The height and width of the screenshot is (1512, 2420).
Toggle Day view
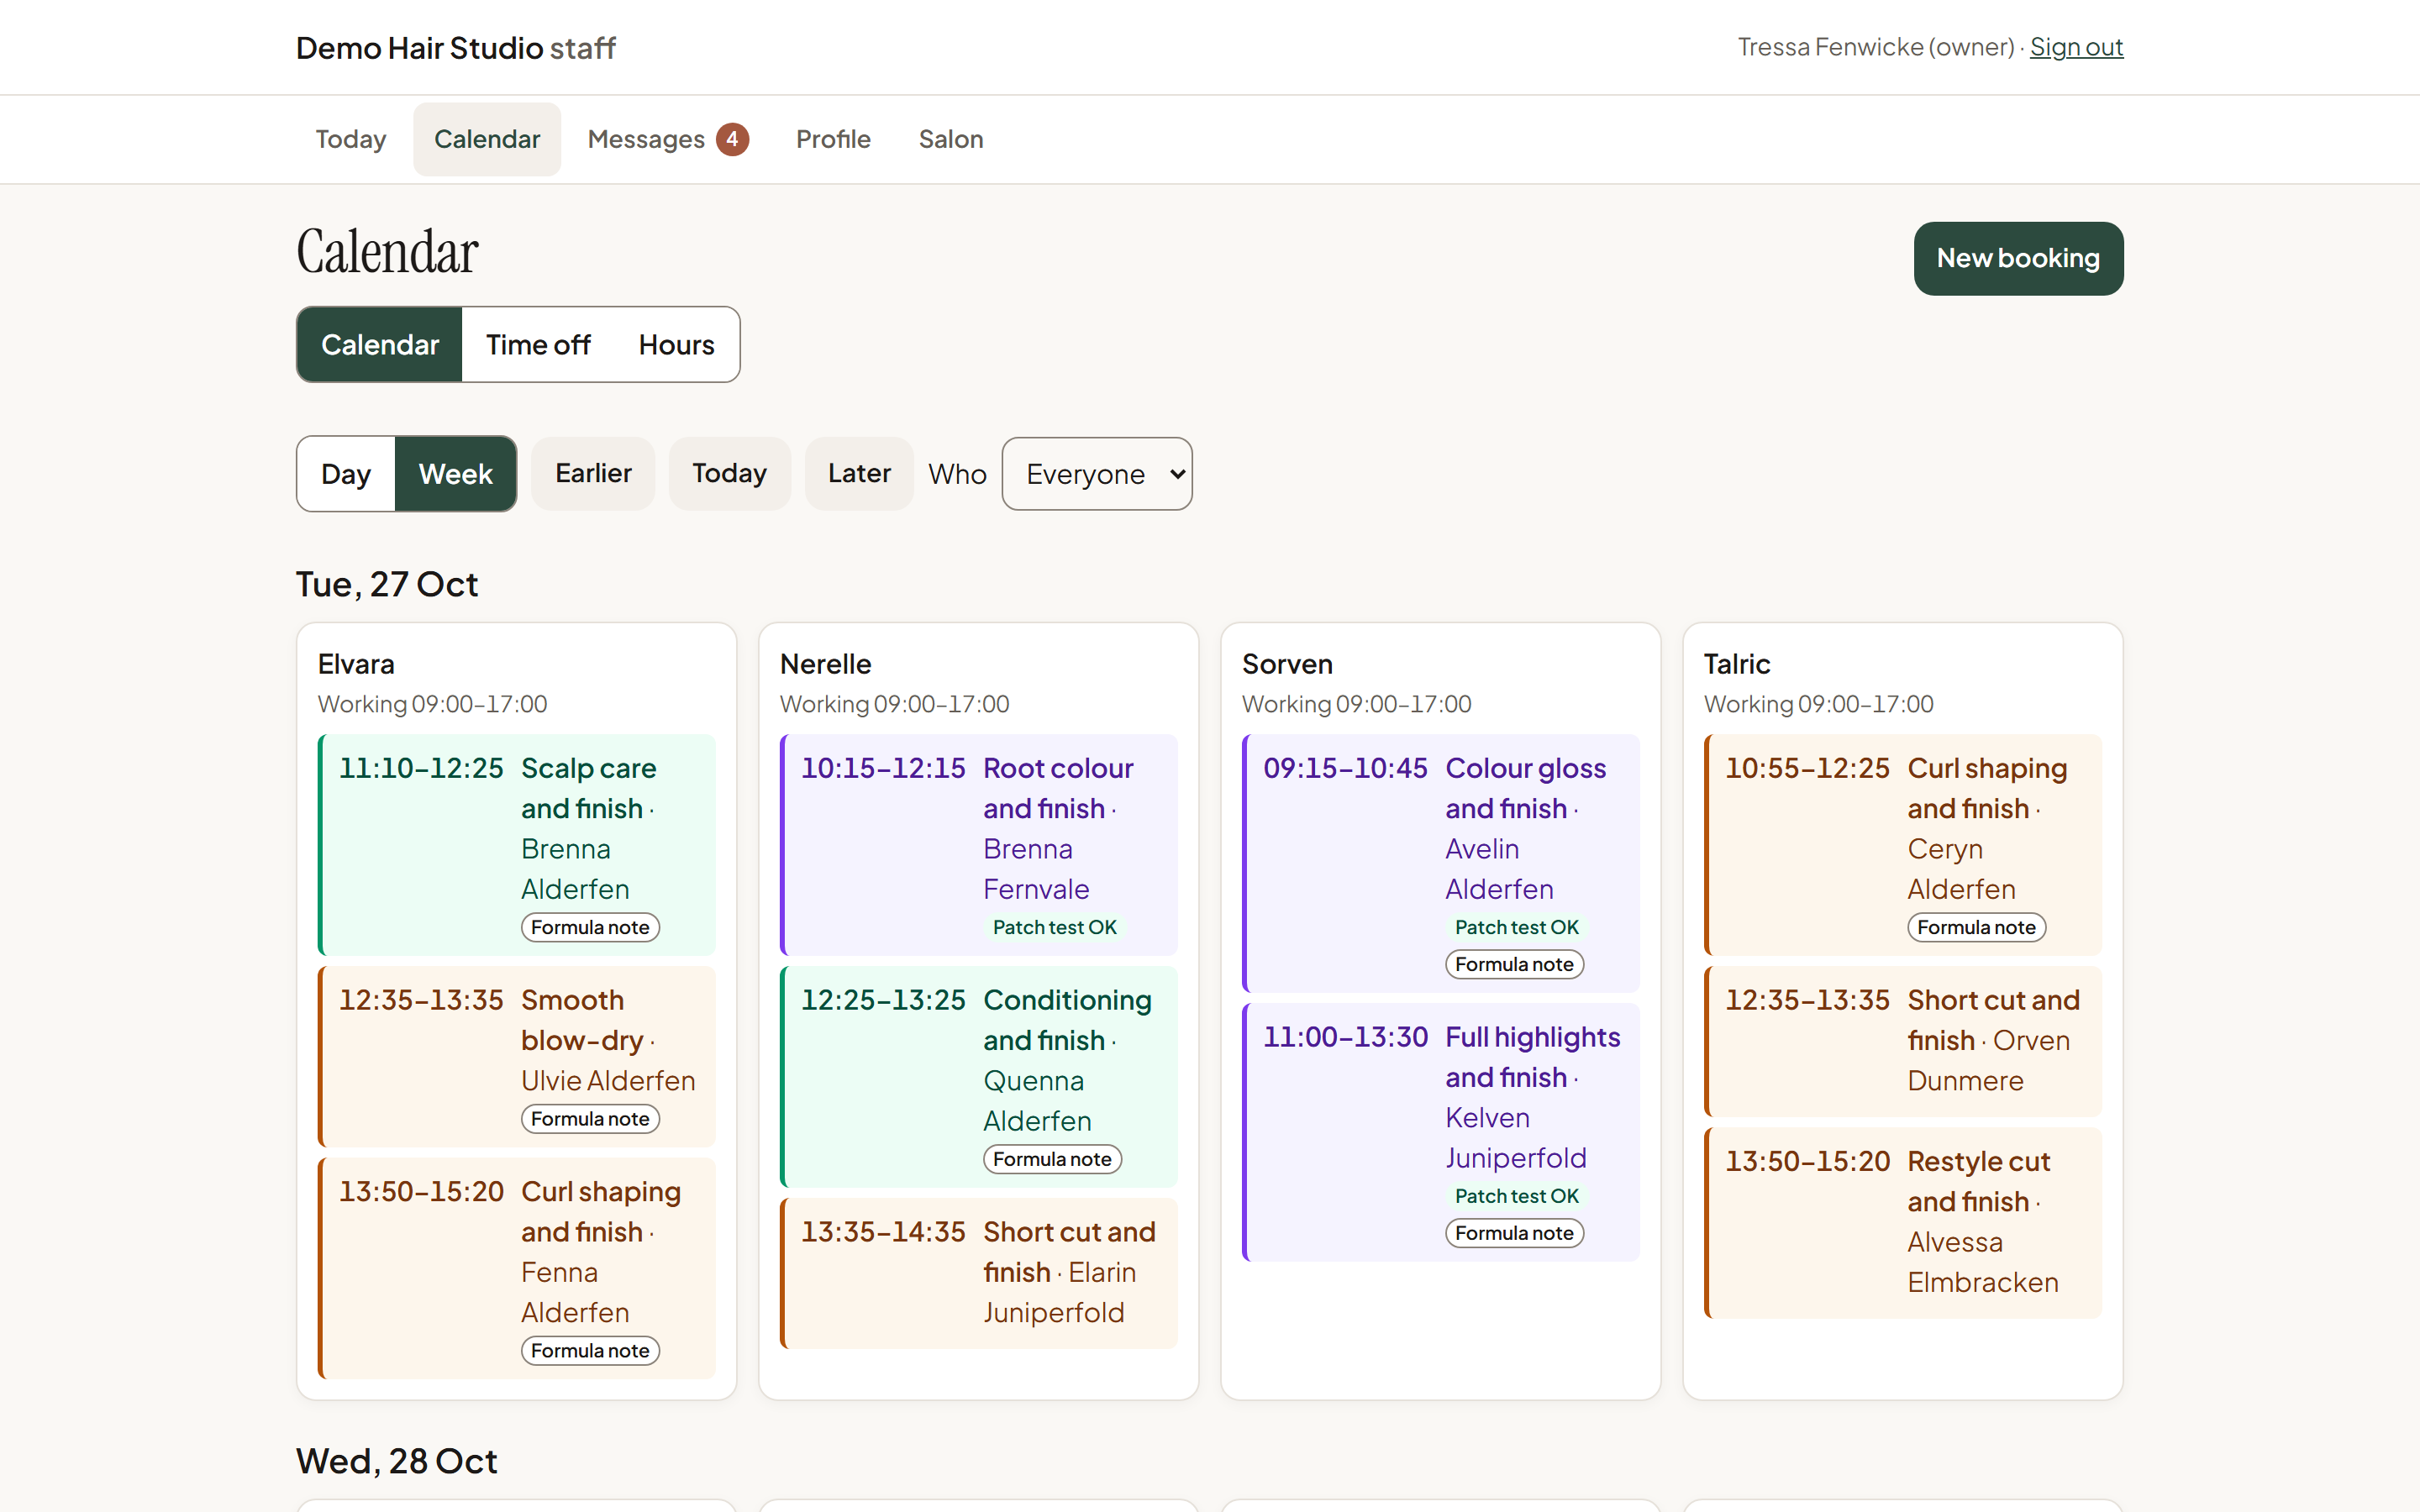click(346, 474)
